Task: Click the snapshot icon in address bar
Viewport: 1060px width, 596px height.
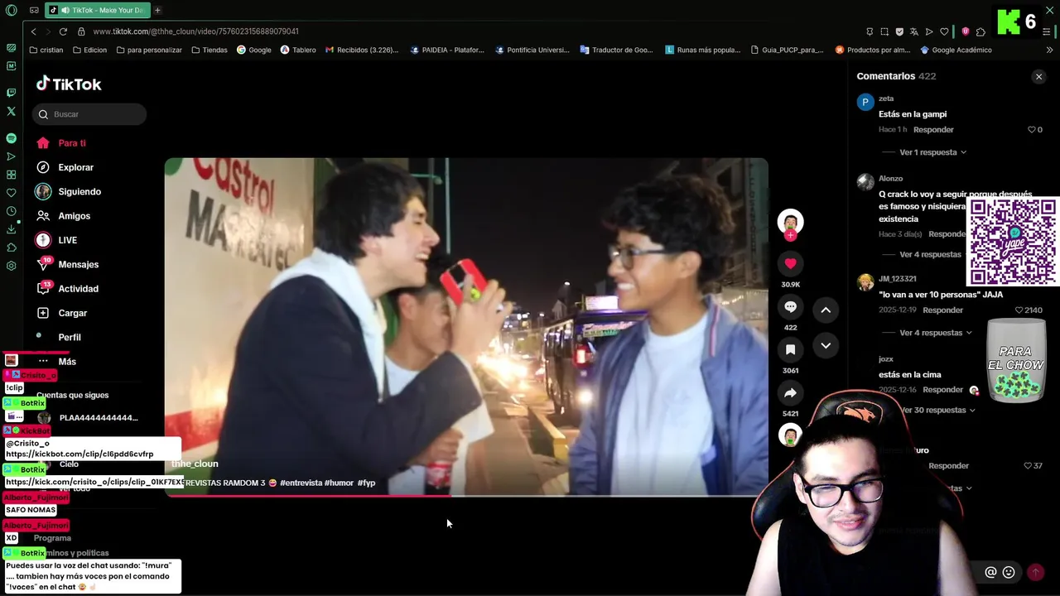Action: [884, 31]
